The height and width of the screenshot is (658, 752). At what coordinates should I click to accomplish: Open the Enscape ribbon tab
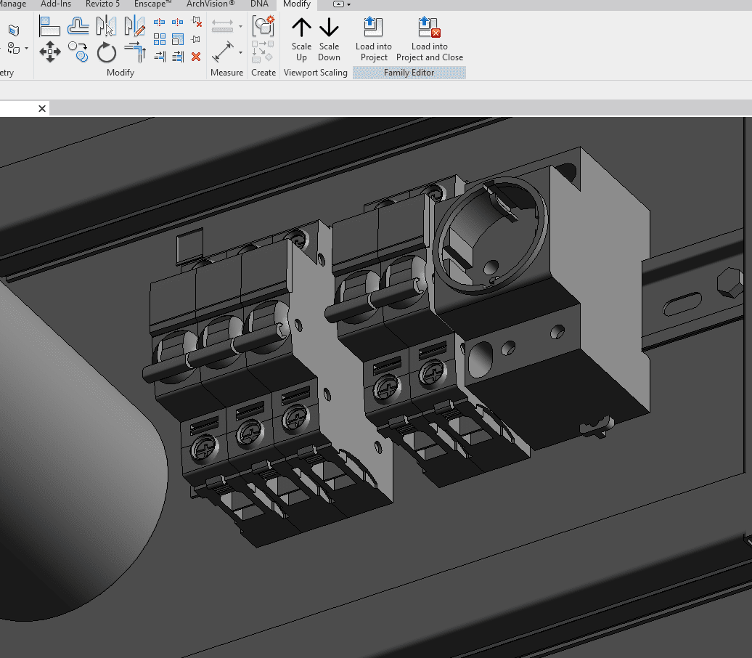pyautogui.click(x=152, y=4)
